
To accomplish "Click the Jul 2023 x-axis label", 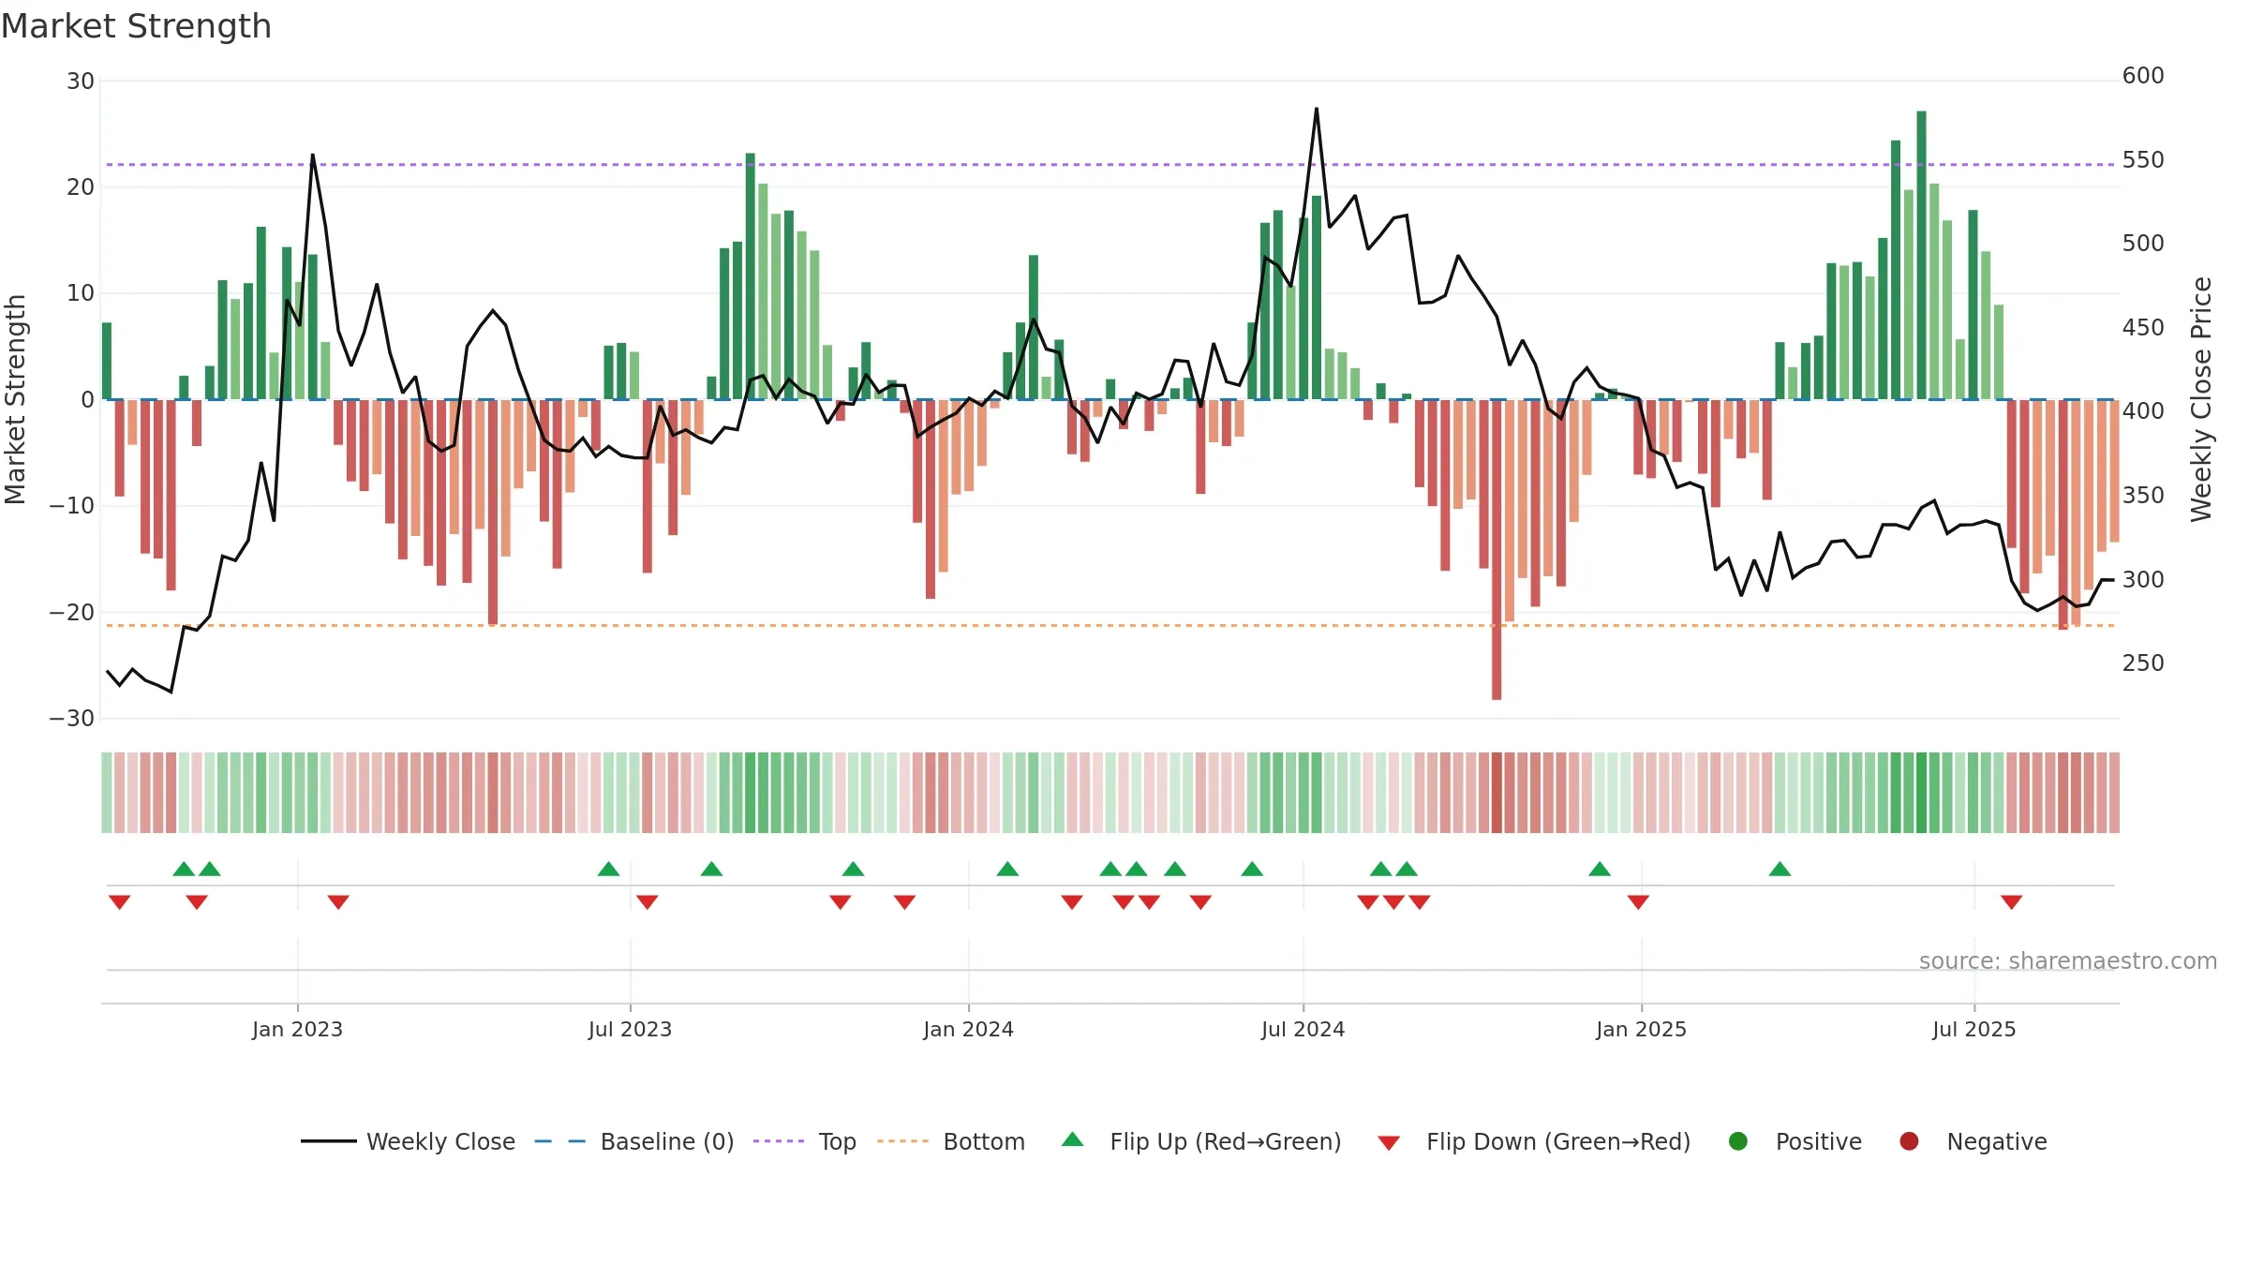I will (x=630, y=1029).
